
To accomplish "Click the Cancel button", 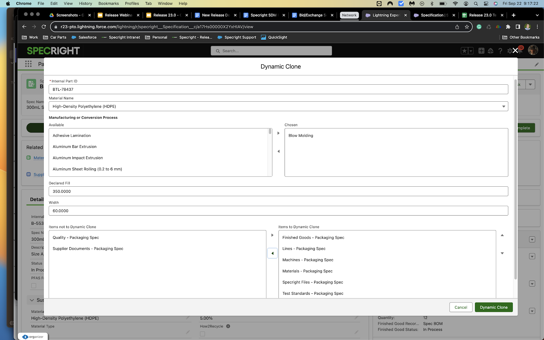I will [x=461, y=307].
